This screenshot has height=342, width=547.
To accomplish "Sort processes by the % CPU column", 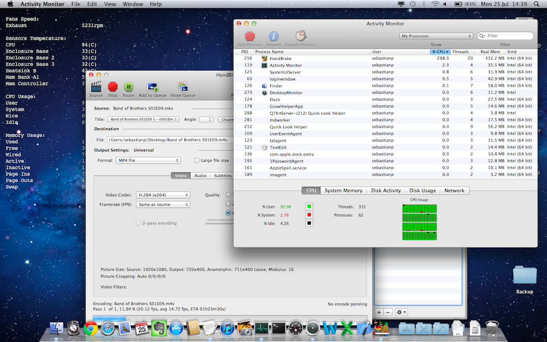I will [440, 52].
